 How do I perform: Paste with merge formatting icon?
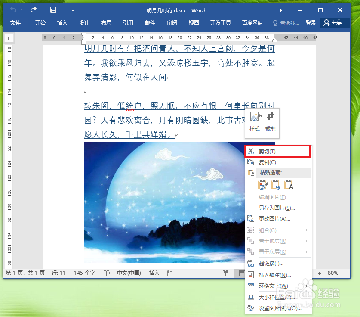(x=276, y=185)
